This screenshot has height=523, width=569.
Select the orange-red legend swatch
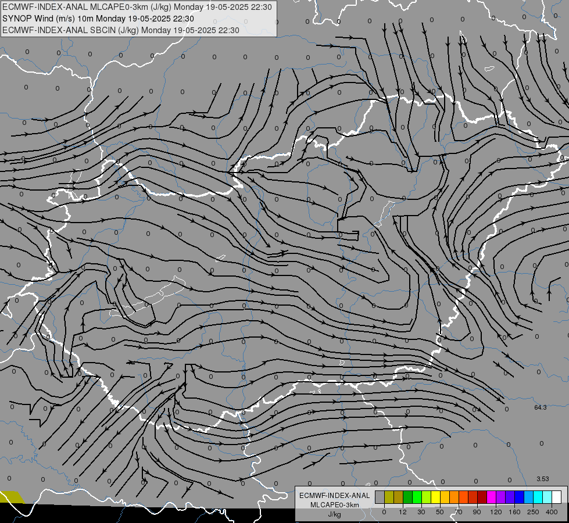pyautogui.click(x=463, y=497)
